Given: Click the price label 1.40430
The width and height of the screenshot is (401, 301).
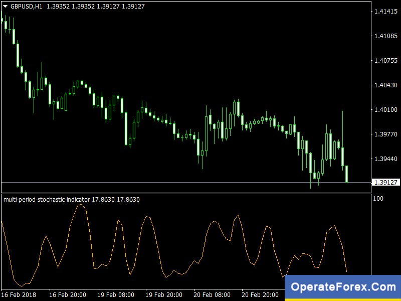Looking at the screenshot, I should pyautogui.click(x=385, y=85).
